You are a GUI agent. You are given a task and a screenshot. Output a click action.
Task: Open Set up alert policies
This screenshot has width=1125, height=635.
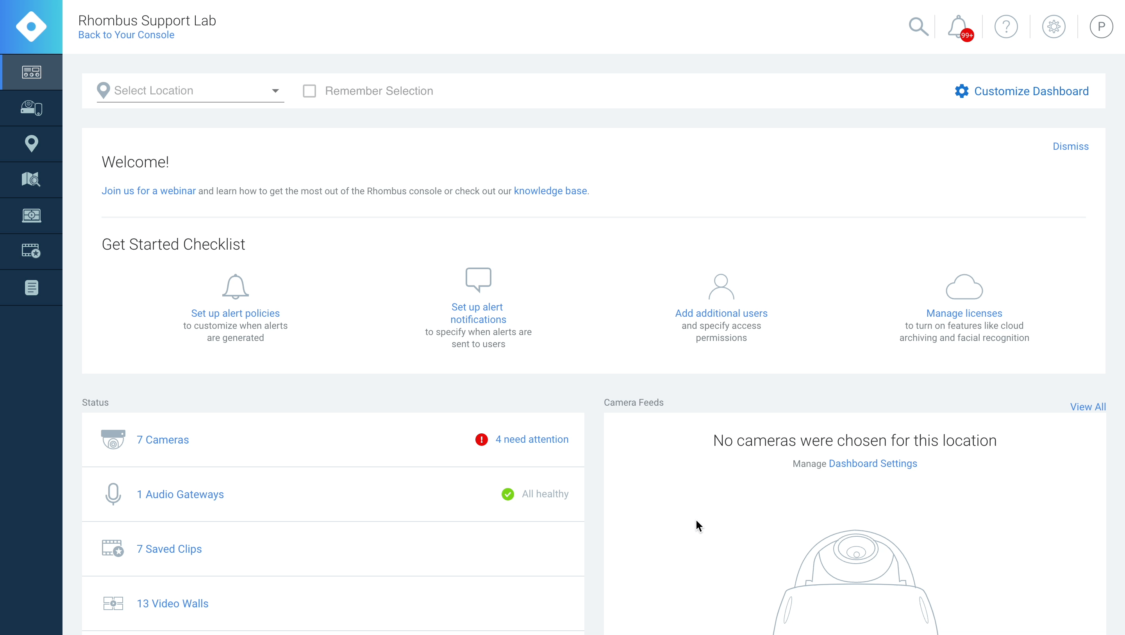[x=236, y=313]
